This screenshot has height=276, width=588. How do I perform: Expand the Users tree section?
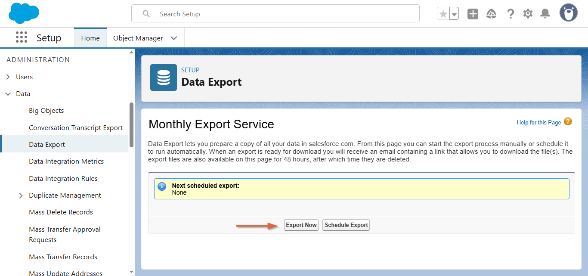8,77
